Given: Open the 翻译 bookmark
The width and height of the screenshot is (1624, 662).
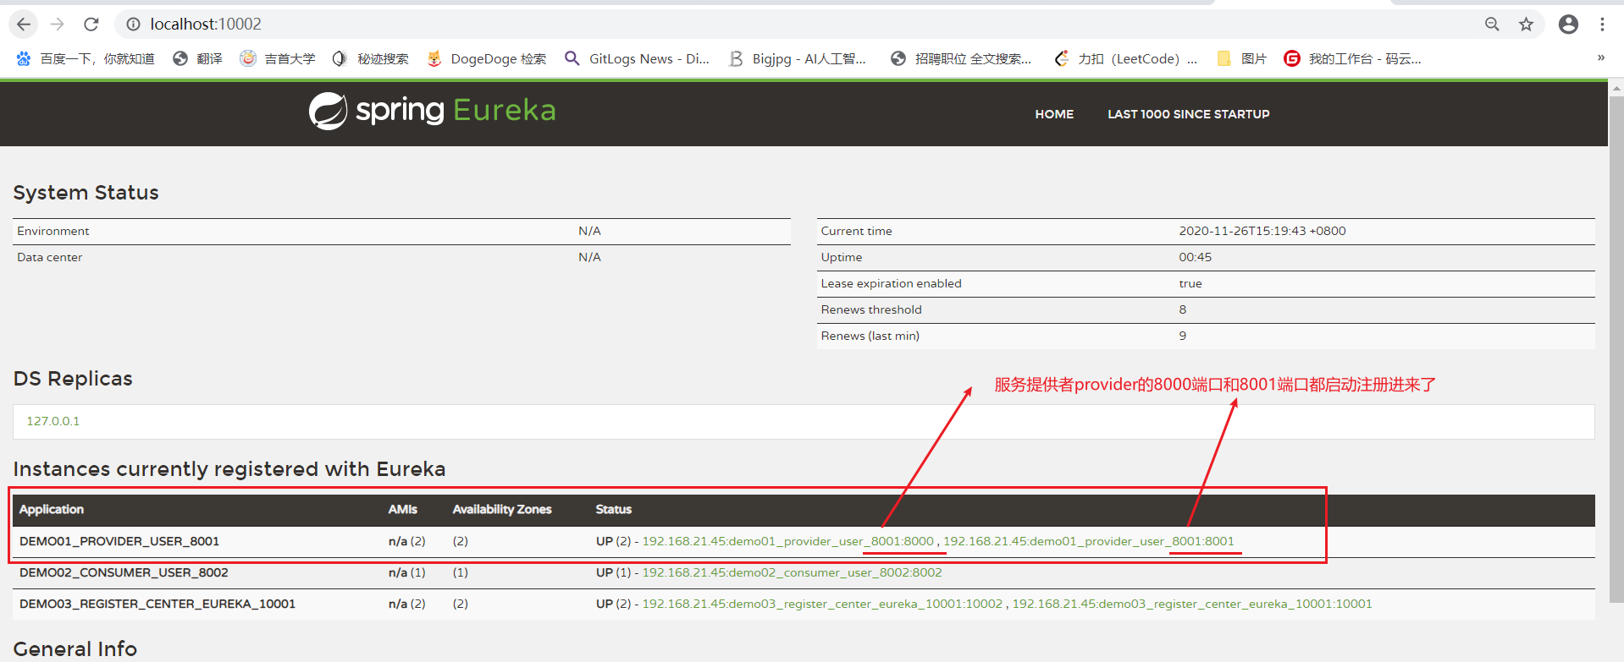Looking at the screenshot, I should click(x=197, y=58).
